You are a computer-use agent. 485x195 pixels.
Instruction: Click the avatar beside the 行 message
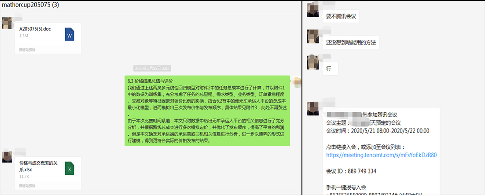(x=313, y=62)
